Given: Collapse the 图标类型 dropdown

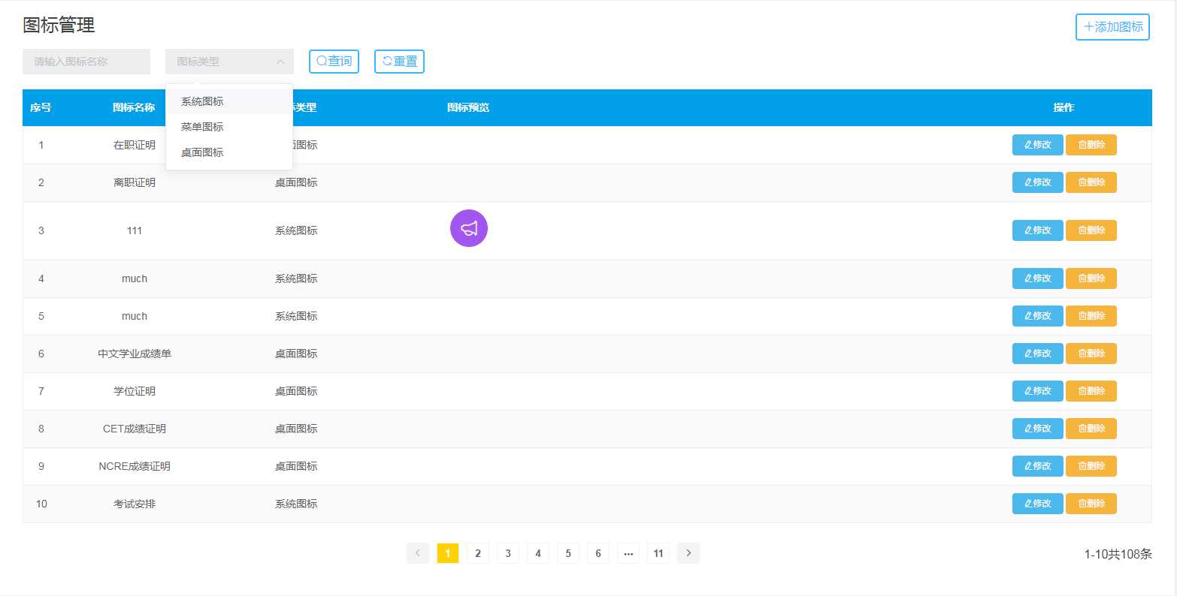Looking at the screenshot, I should point(229,62).
